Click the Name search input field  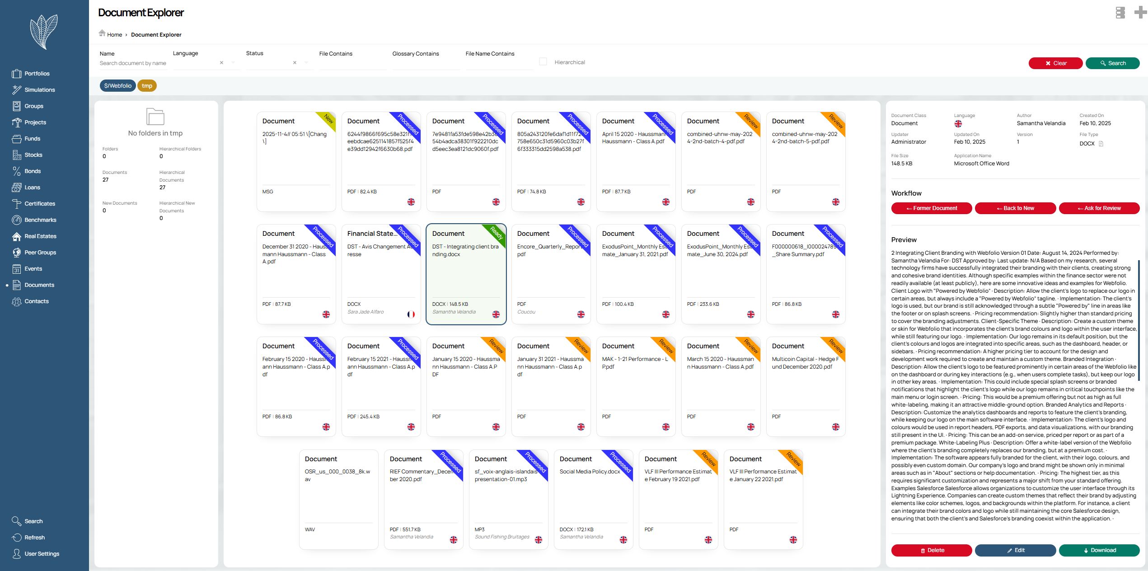point(133,63)
